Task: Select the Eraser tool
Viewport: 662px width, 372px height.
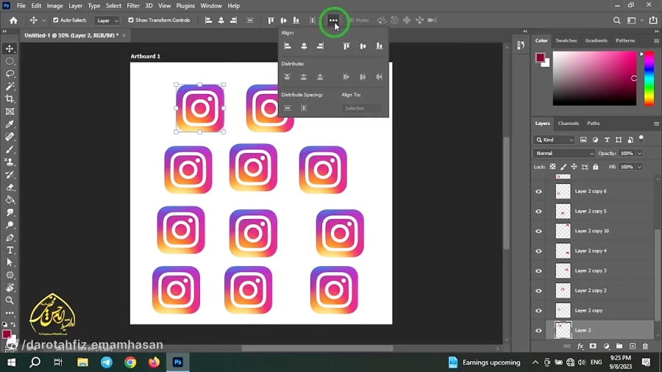Action: 10,187
